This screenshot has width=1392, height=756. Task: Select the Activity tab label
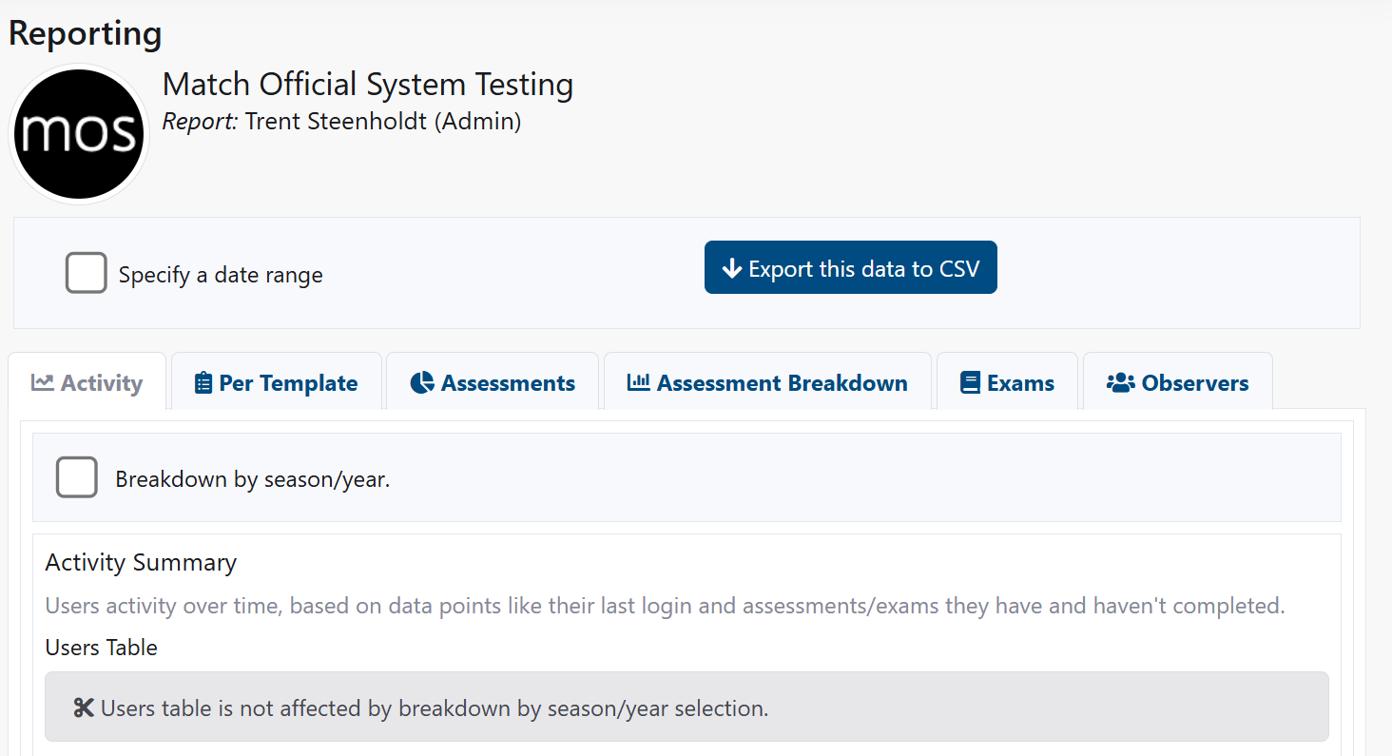[101, 383]
